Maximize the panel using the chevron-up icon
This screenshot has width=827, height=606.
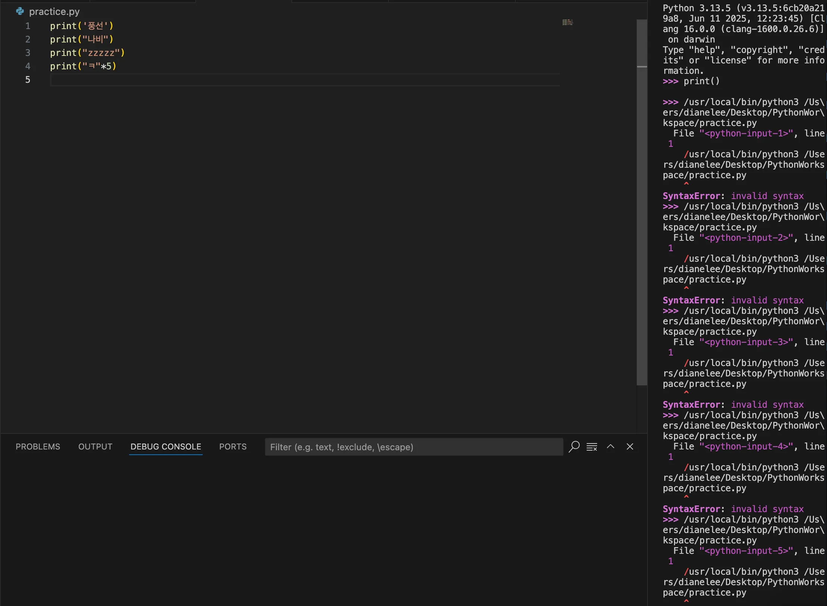[611, 446]
